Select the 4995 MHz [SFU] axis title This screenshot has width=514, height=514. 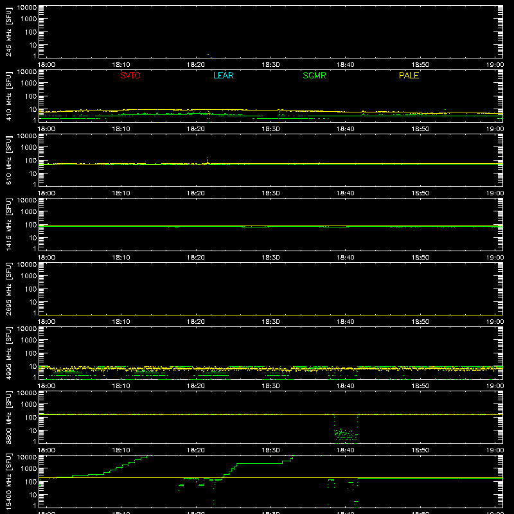[8, 353]
